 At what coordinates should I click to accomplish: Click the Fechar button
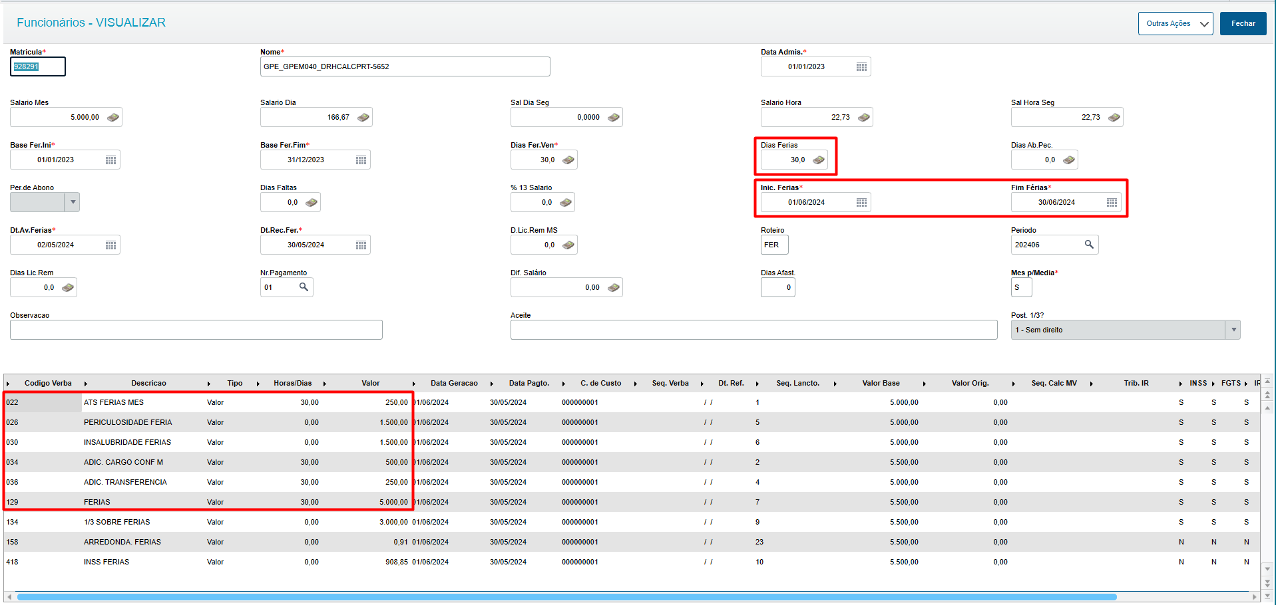(x=1243, y=23)
